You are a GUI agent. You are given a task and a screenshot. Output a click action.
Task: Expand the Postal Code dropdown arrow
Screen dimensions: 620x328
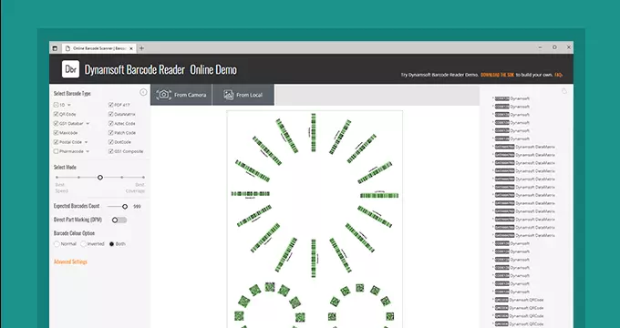[87, 142]
